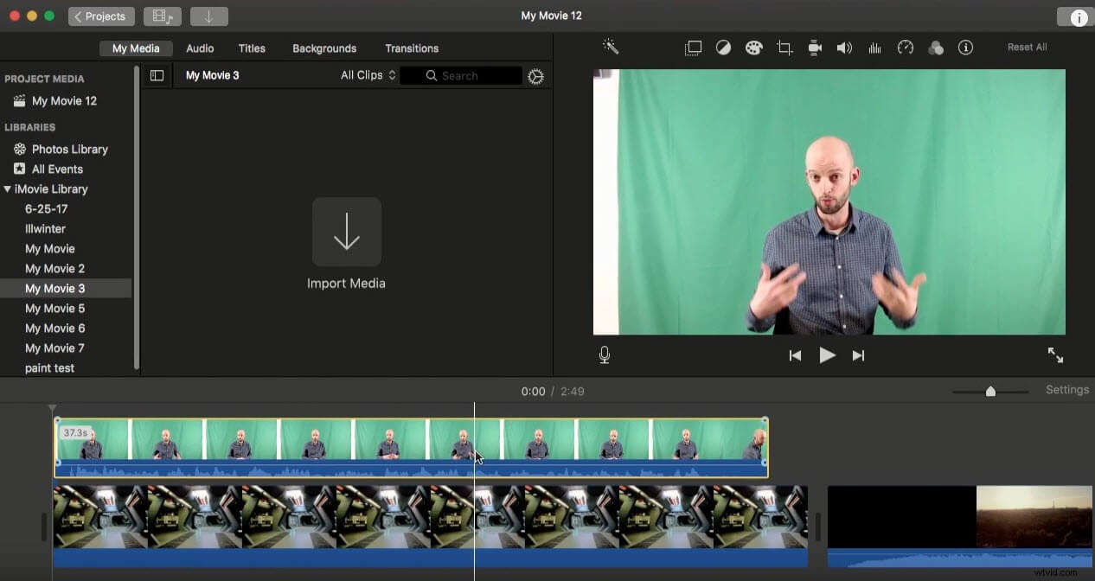The height and width of the screenshot is (581, 1095).
Task: Go back to Projects view
Action: [x=100, y=16]
